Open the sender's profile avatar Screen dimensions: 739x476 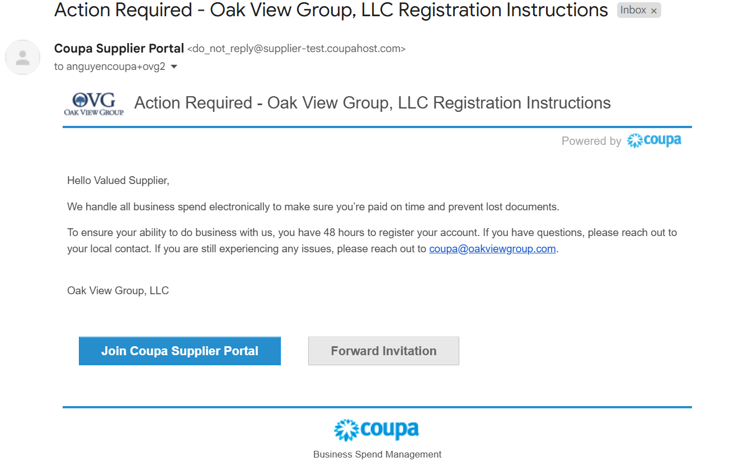tap(23, 57)
